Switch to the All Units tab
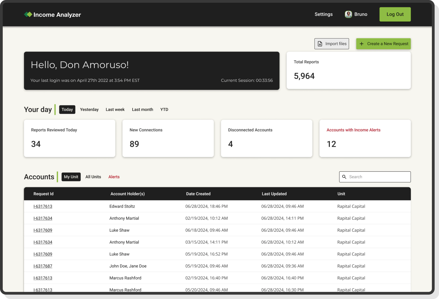Image resolution: width=439 pixels, height=299 pixels. pos(93,177)
